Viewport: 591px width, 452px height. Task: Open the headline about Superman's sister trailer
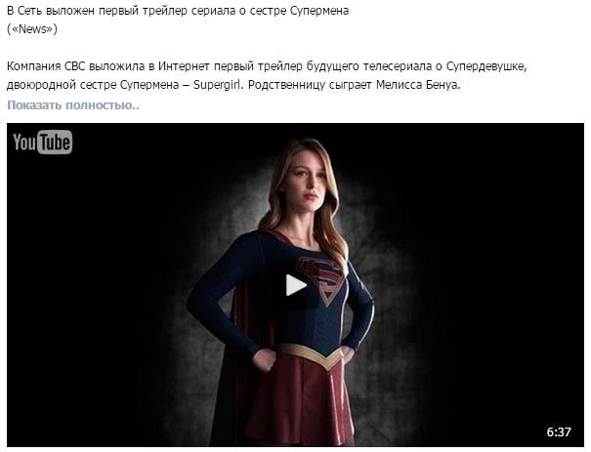click(178, 11)
